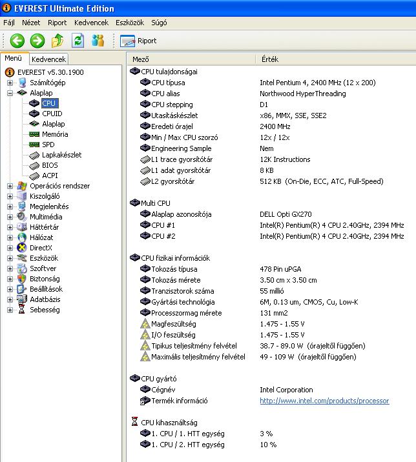Screen dimensions: 416x462
Task: Open the Memória tree item
Action: 55,134
